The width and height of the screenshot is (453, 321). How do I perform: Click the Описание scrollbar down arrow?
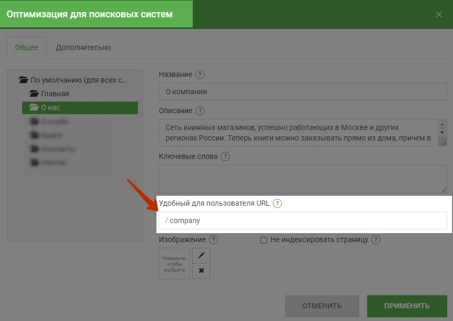pyautogui.click(x=442, y=133)
